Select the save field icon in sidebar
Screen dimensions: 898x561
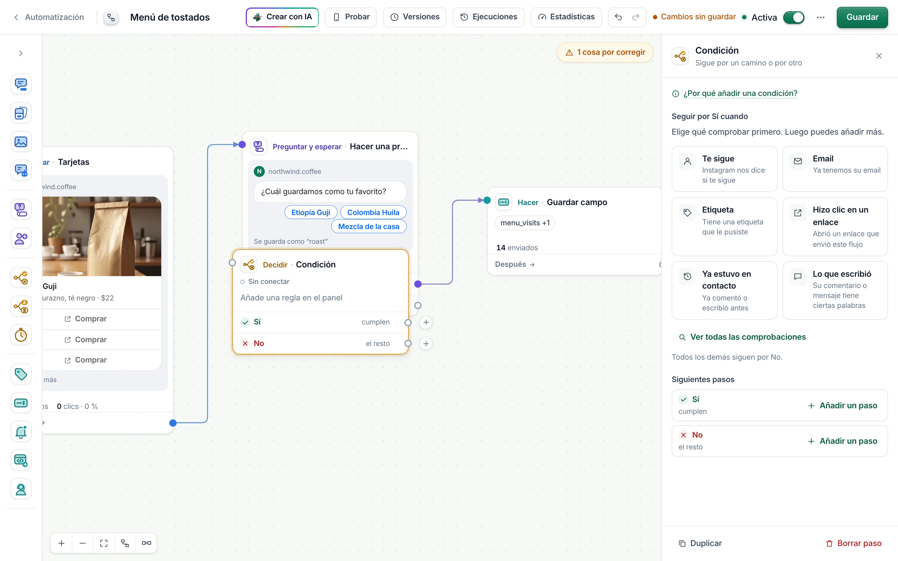[21, 403]
